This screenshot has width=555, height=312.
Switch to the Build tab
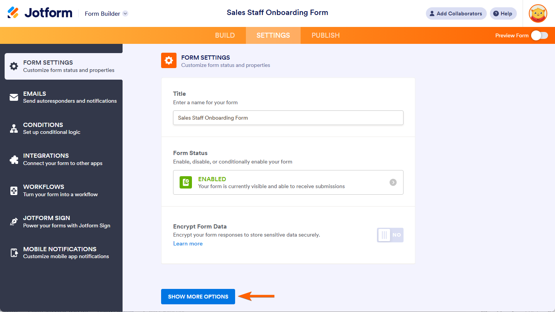point(225,35)
